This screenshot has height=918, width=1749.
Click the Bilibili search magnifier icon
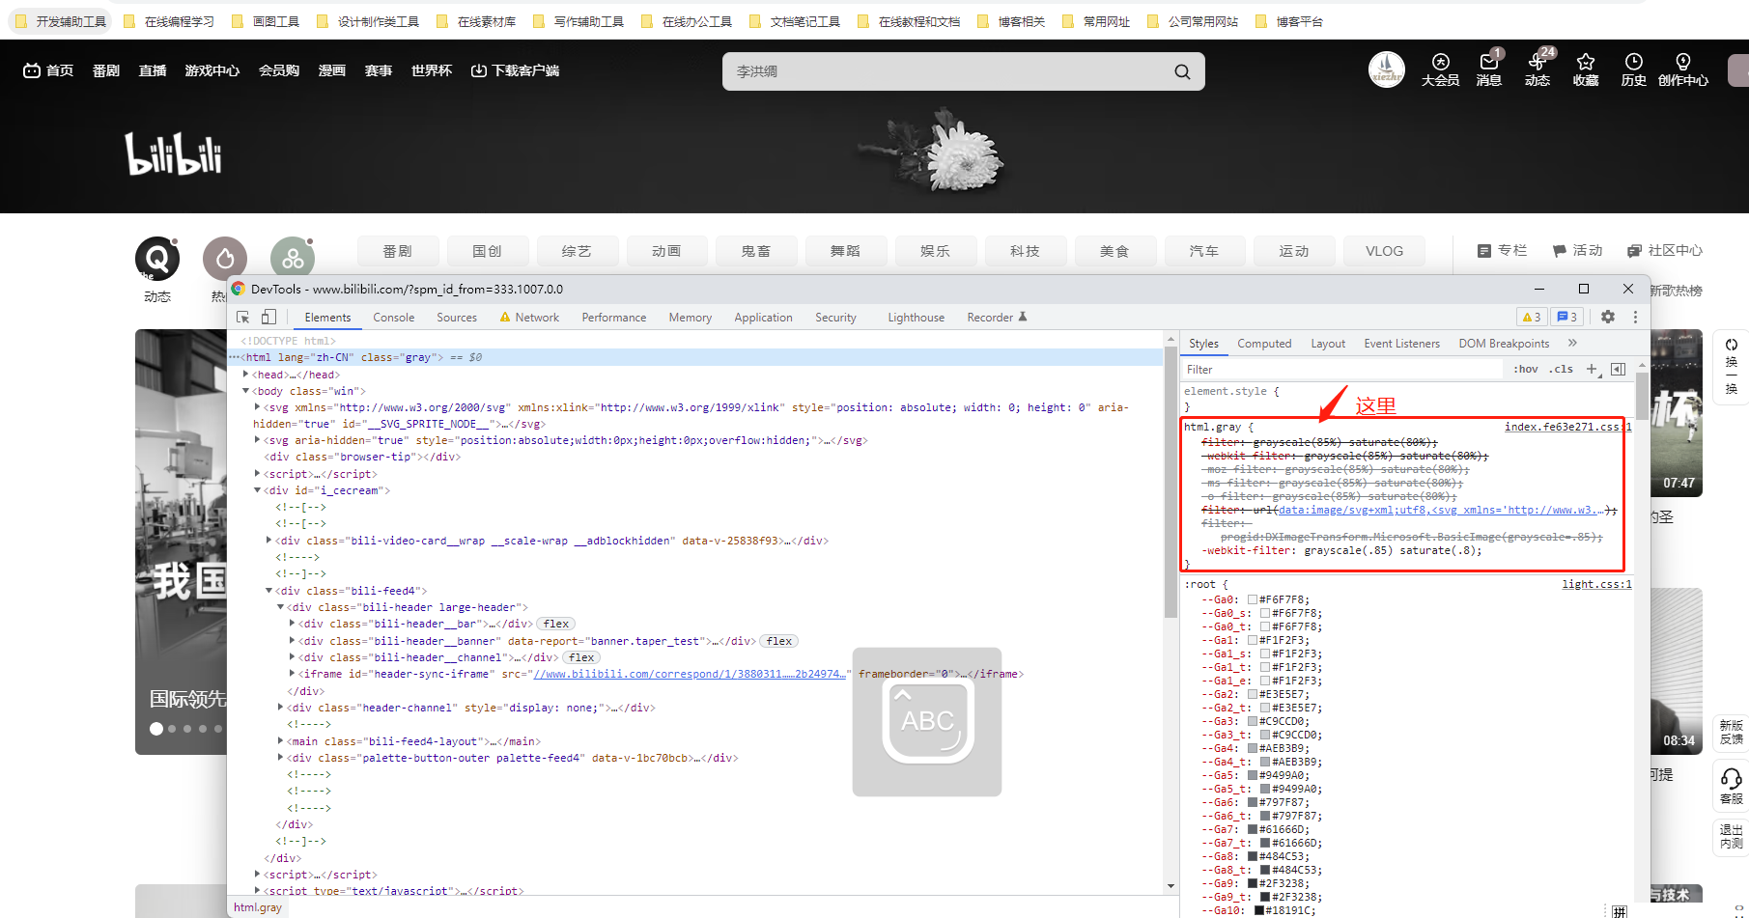tap(1182, 71)
